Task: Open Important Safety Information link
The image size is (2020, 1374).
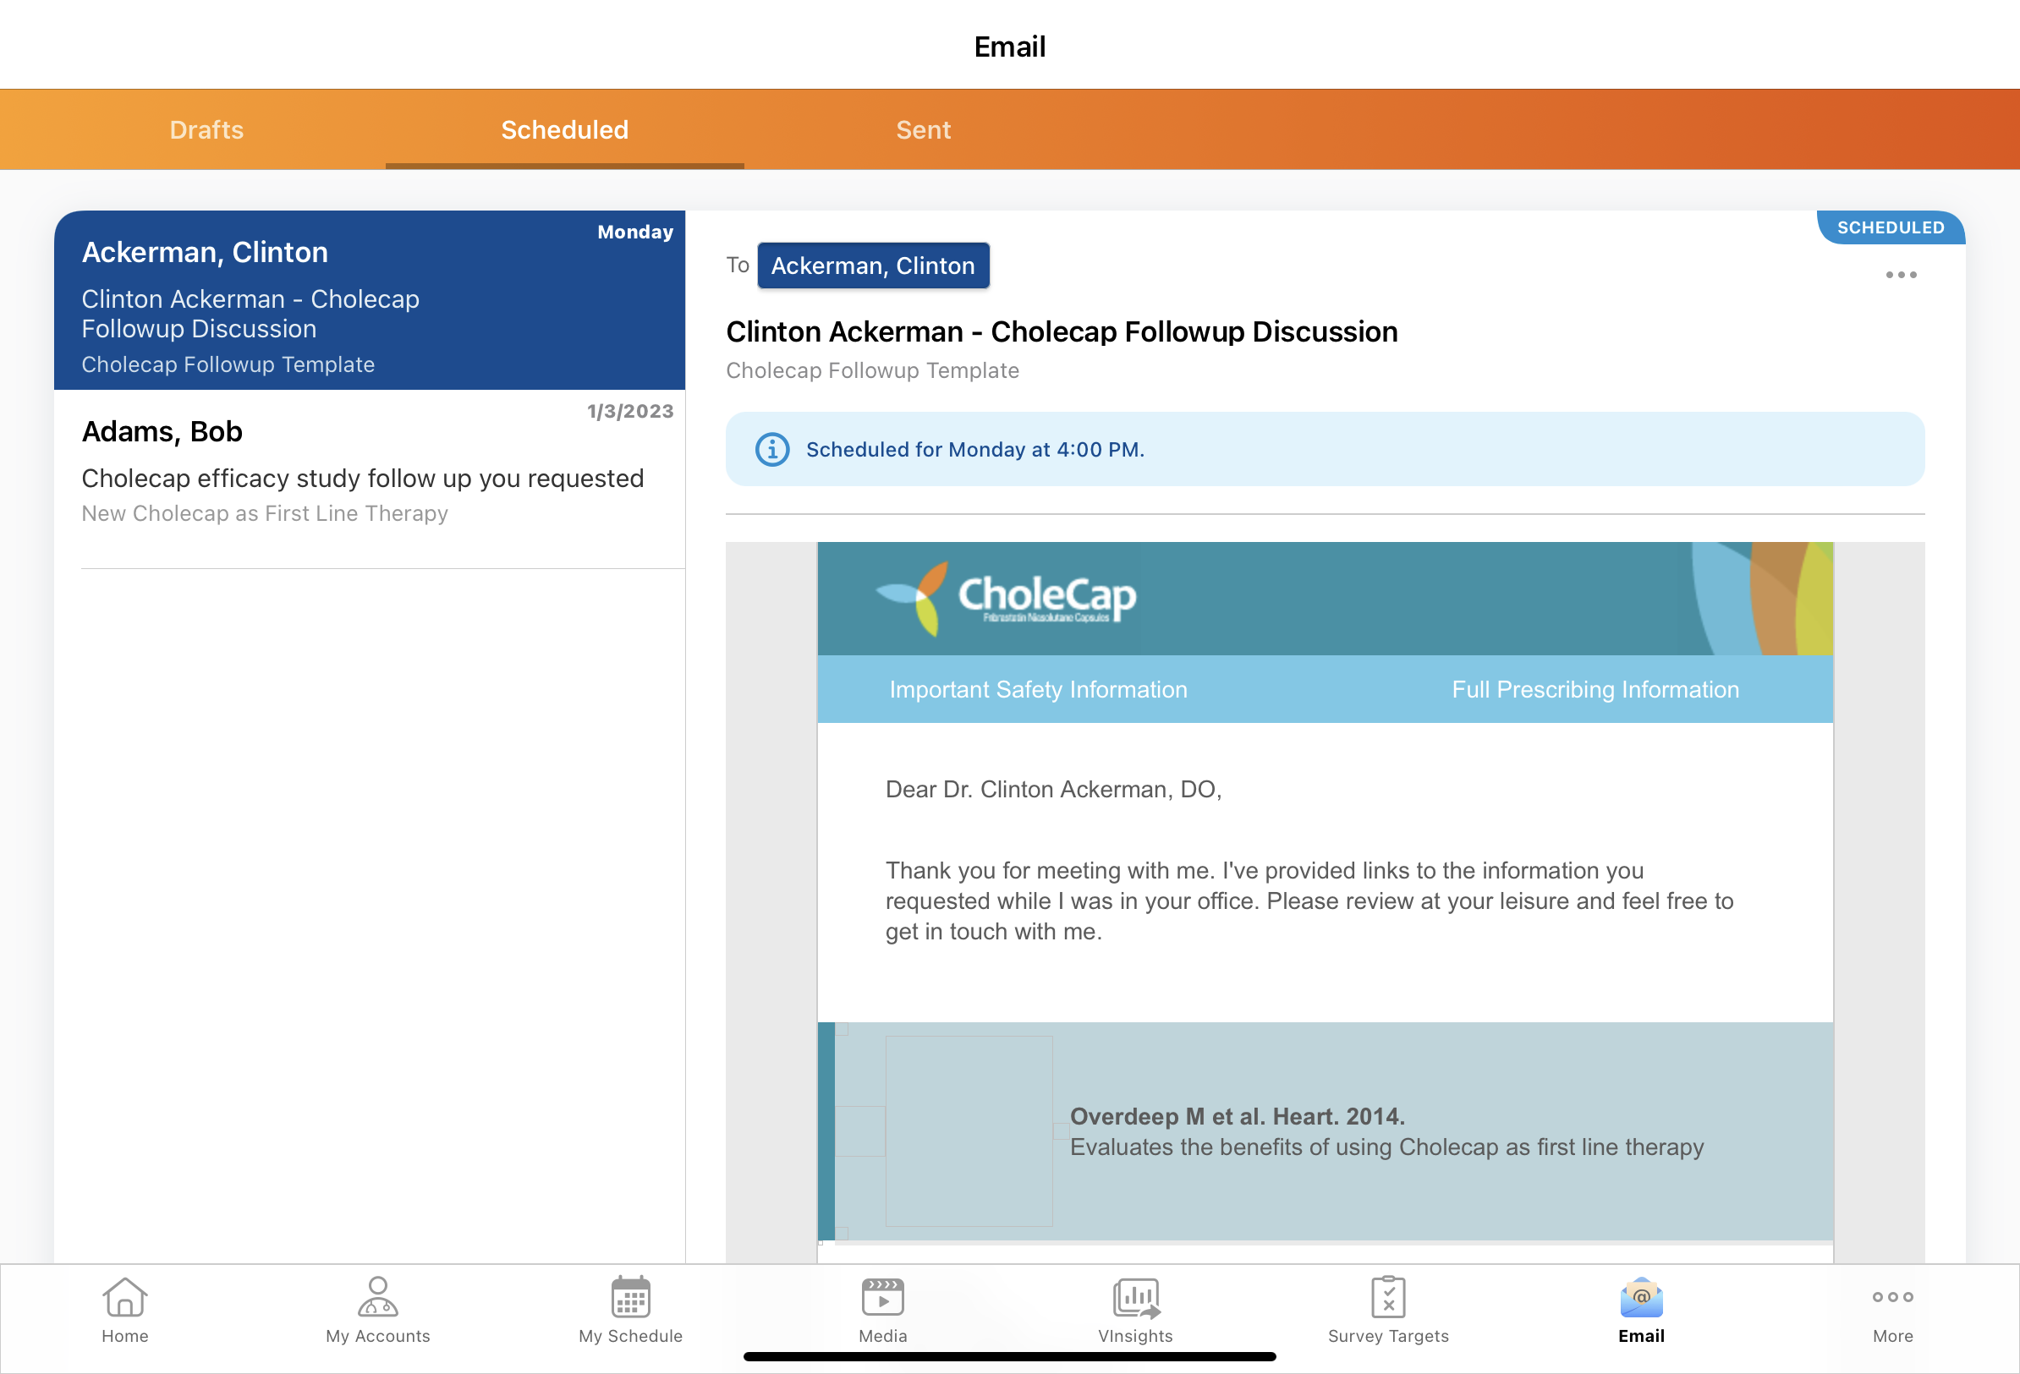Action: click(1038, 689)
